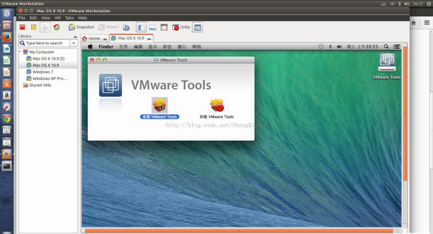
Task: Click the vertical scrollbar of the VM view
Action: point(405,113)
